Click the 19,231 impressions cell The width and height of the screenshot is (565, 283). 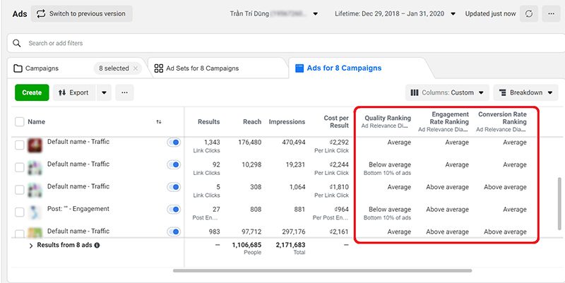click(x=295, y=164)
